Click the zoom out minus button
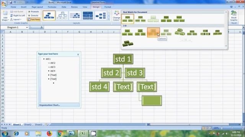 (222, 128)
